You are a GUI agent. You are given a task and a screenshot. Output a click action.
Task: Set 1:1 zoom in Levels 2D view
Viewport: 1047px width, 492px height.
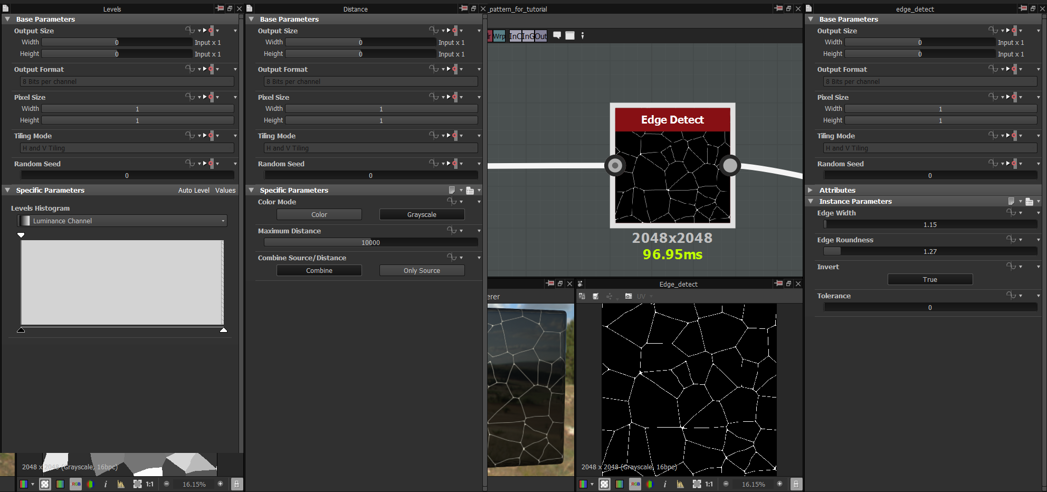150,484
